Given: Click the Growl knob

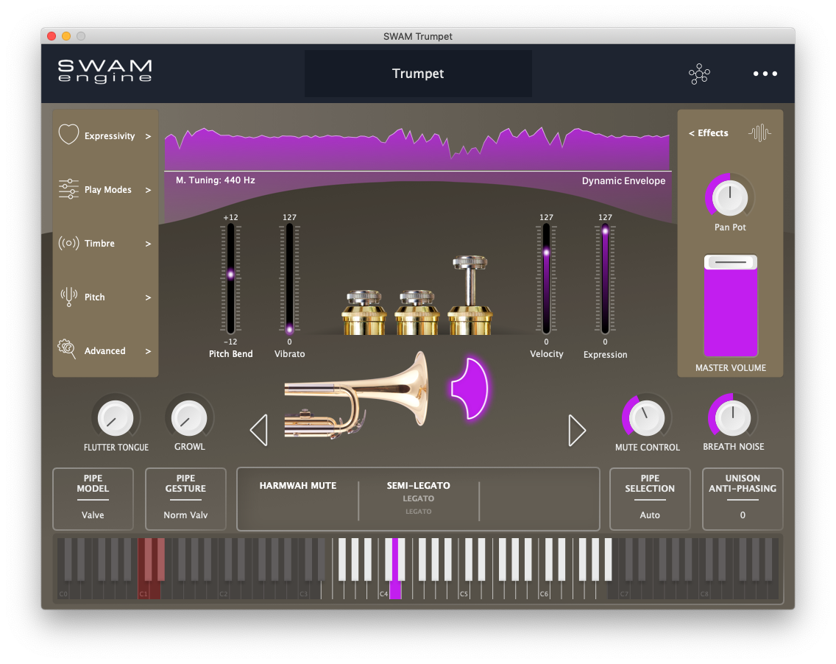Looking at the screenshot, I should [189, 418].
